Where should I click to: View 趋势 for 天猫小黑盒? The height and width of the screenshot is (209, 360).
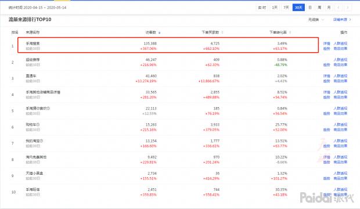click(326, 178)
